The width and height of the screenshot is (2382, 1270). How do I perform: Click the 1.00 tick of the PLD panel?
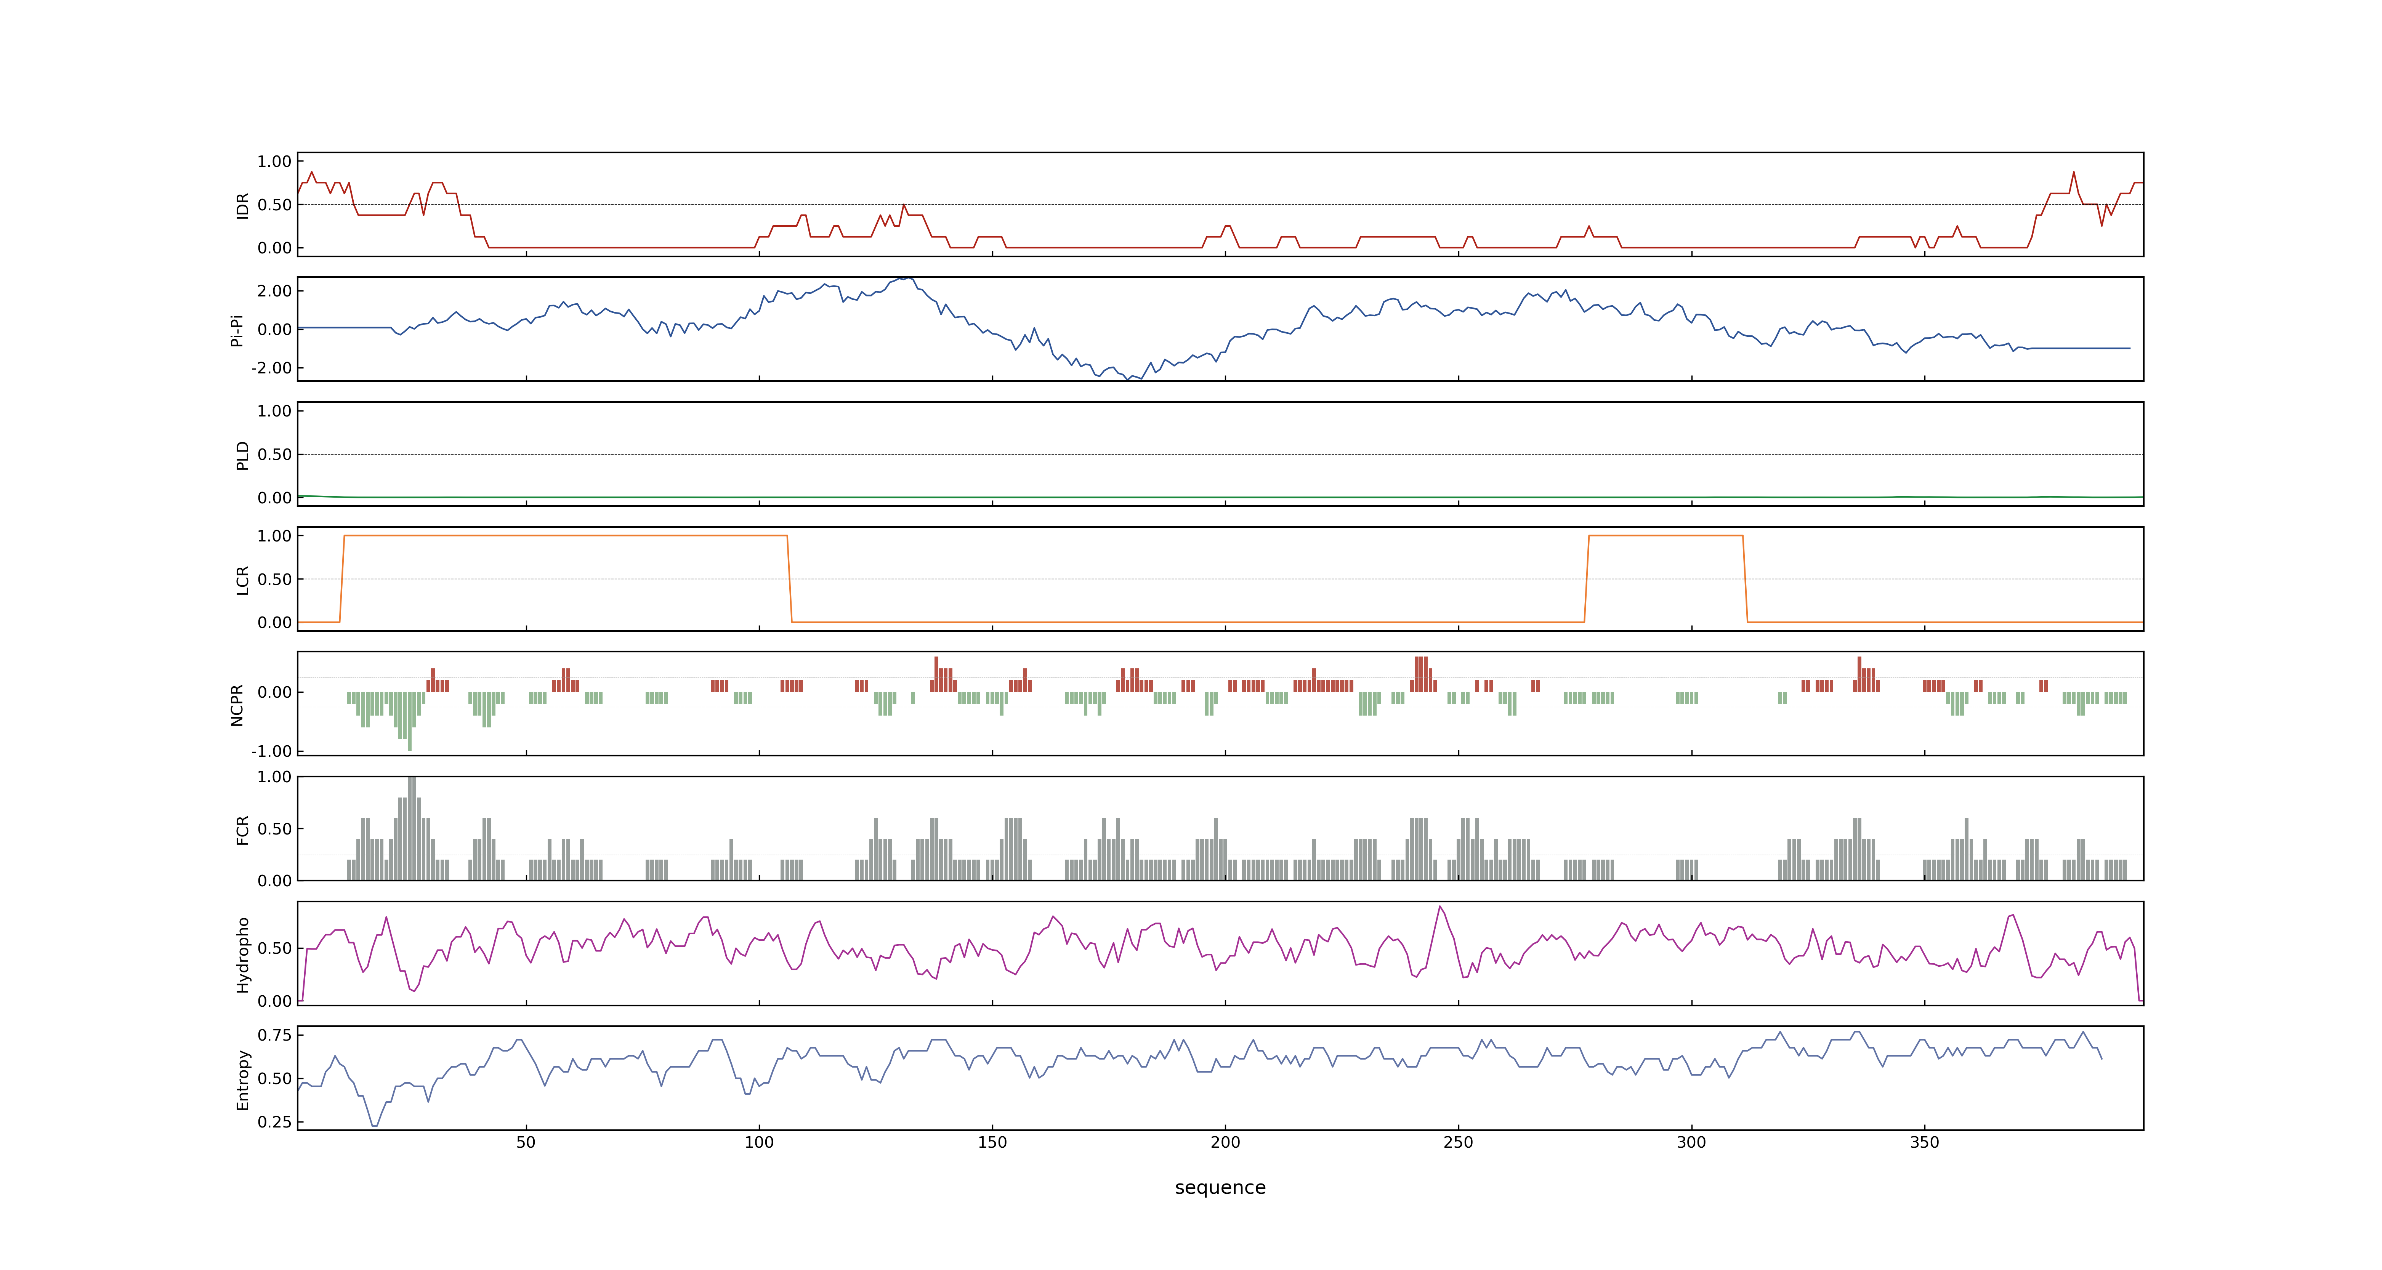click(275, 411)
